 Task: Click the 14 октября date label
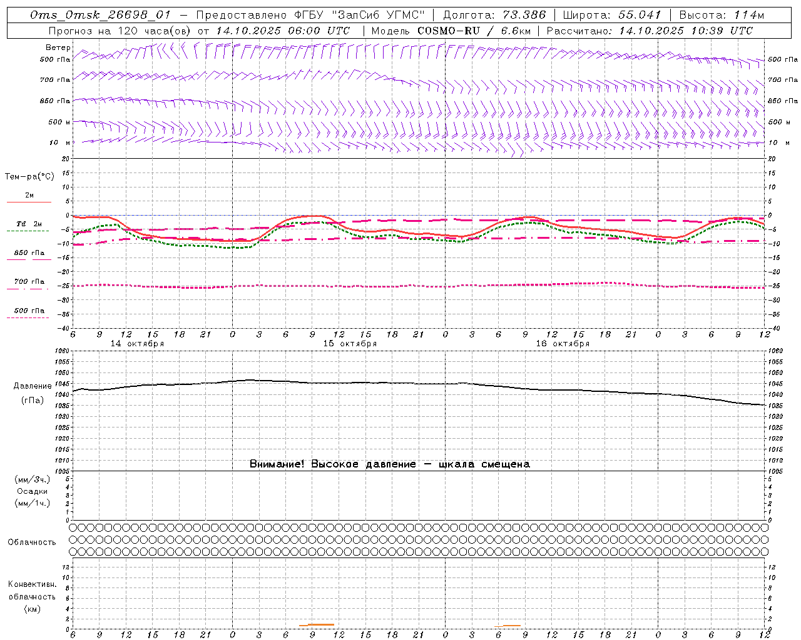(x=137, y=344)
